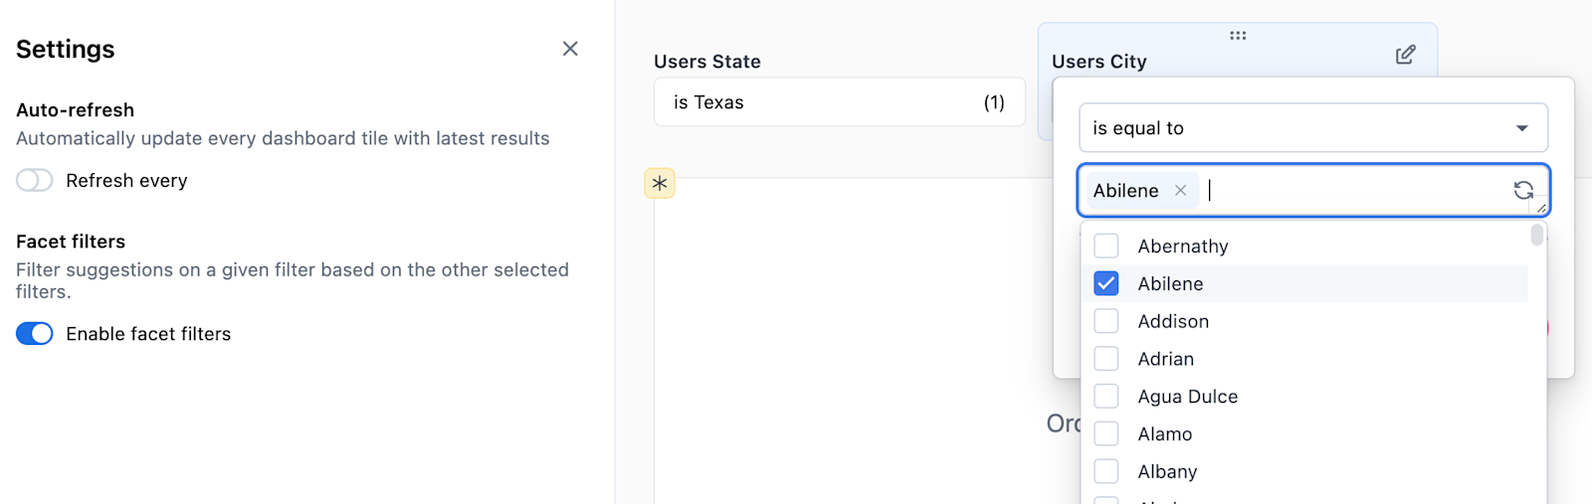Remove the Abilene chip from filter
Viewport: 1592px width, 504px height.
click(x=1180, y=190)
